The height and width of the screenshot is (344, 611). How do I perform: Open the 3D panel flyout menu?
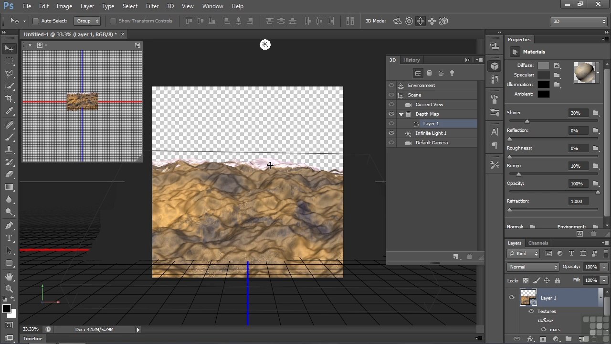(479, 60)
